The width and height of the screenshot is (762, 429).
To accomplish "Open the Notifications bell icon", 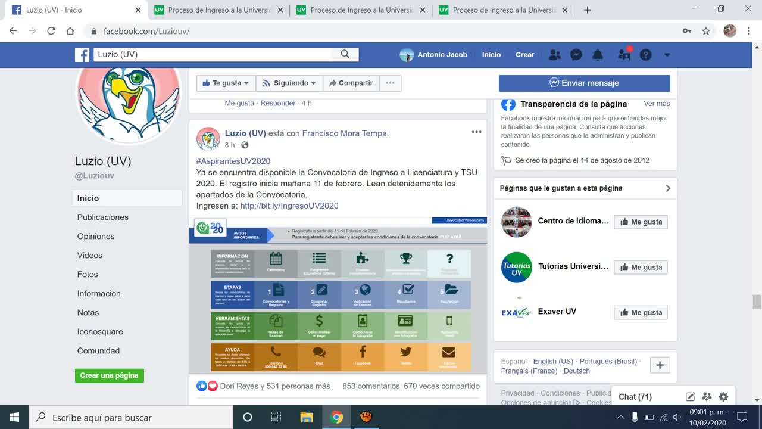I will (x=598, y=55).
